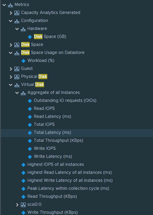Select the Write Throughput (KBps) metric
Image resolution: width=153 pixels, height=215 pixels.
click(52, 212)
